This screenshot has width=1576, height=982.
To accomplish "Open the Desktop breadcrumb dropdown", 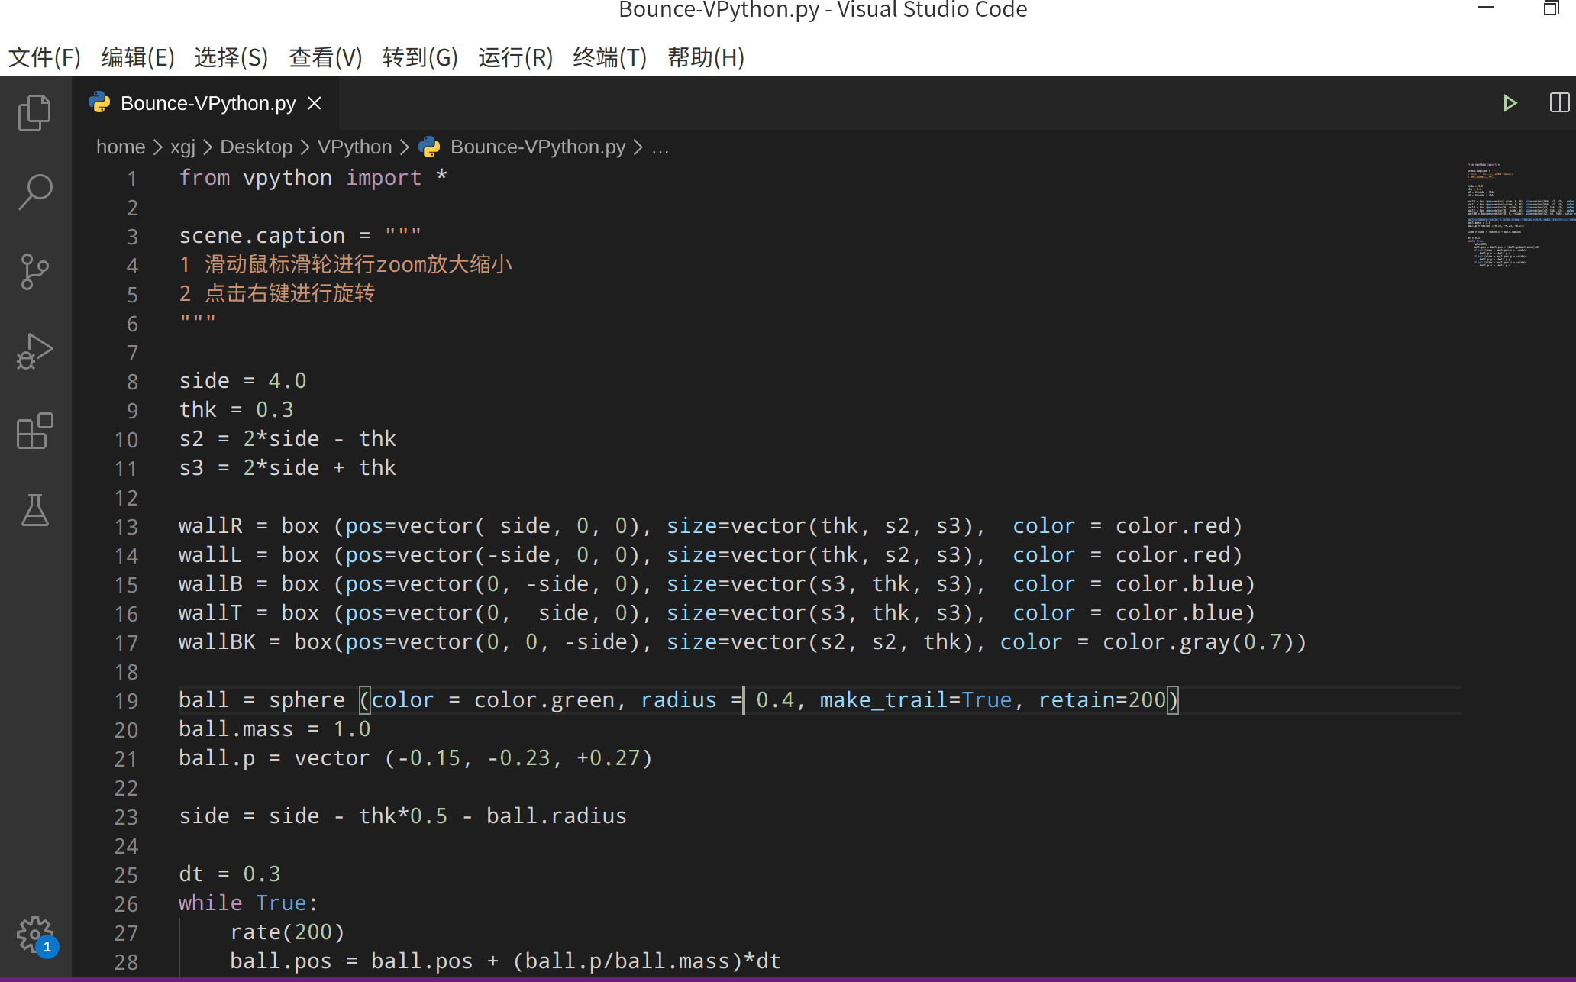I will point(256,147).
